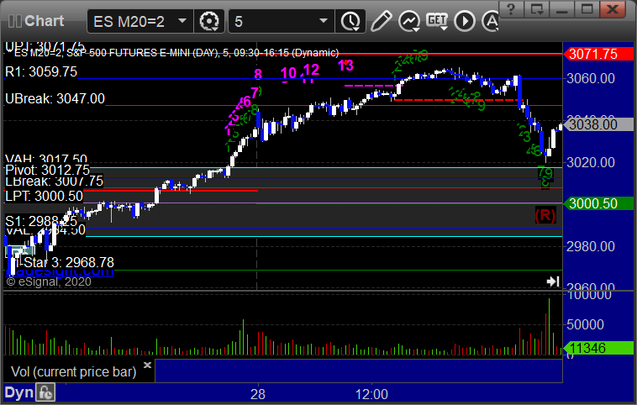Select the pencil drawing tools icon
The width and height of the screenshot is (637, 405).
point(381,21)
